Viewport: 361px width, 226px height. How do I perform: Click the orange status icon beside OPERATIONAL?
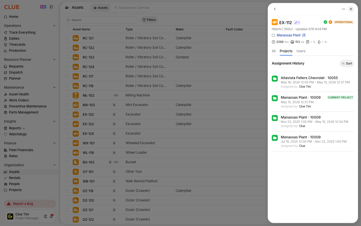330,22
